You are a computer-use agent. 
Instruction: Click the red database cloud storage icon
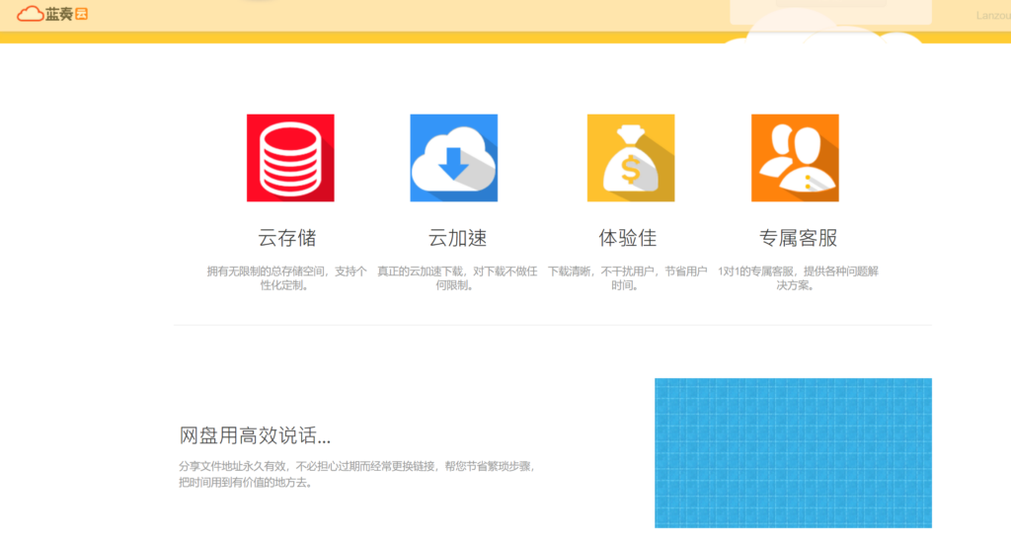[x=289, y=158]
